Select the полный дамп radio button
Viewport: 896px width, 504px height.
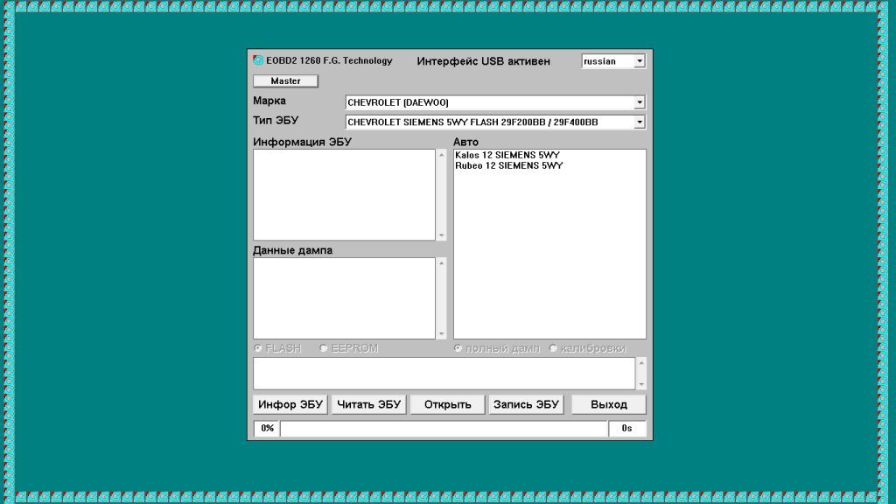pyautogui.click(x=458, y=348)
